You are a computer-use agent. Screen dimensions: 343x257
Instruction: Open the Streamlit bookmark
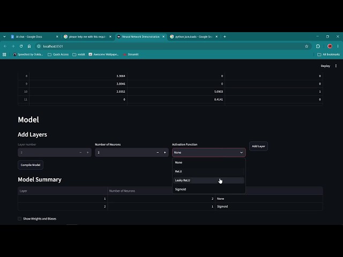point(131,55)
